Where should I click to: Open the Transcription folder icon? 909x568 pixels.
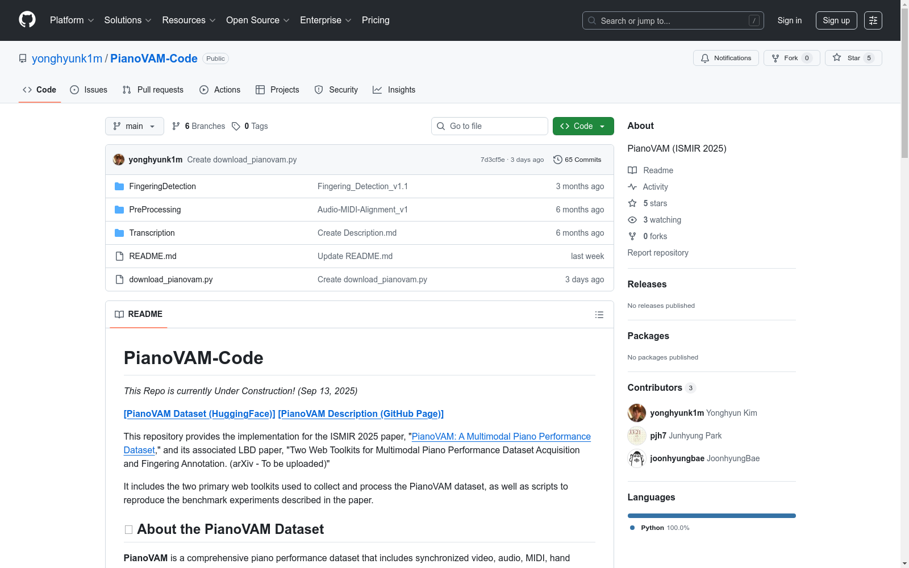point(119,233)
